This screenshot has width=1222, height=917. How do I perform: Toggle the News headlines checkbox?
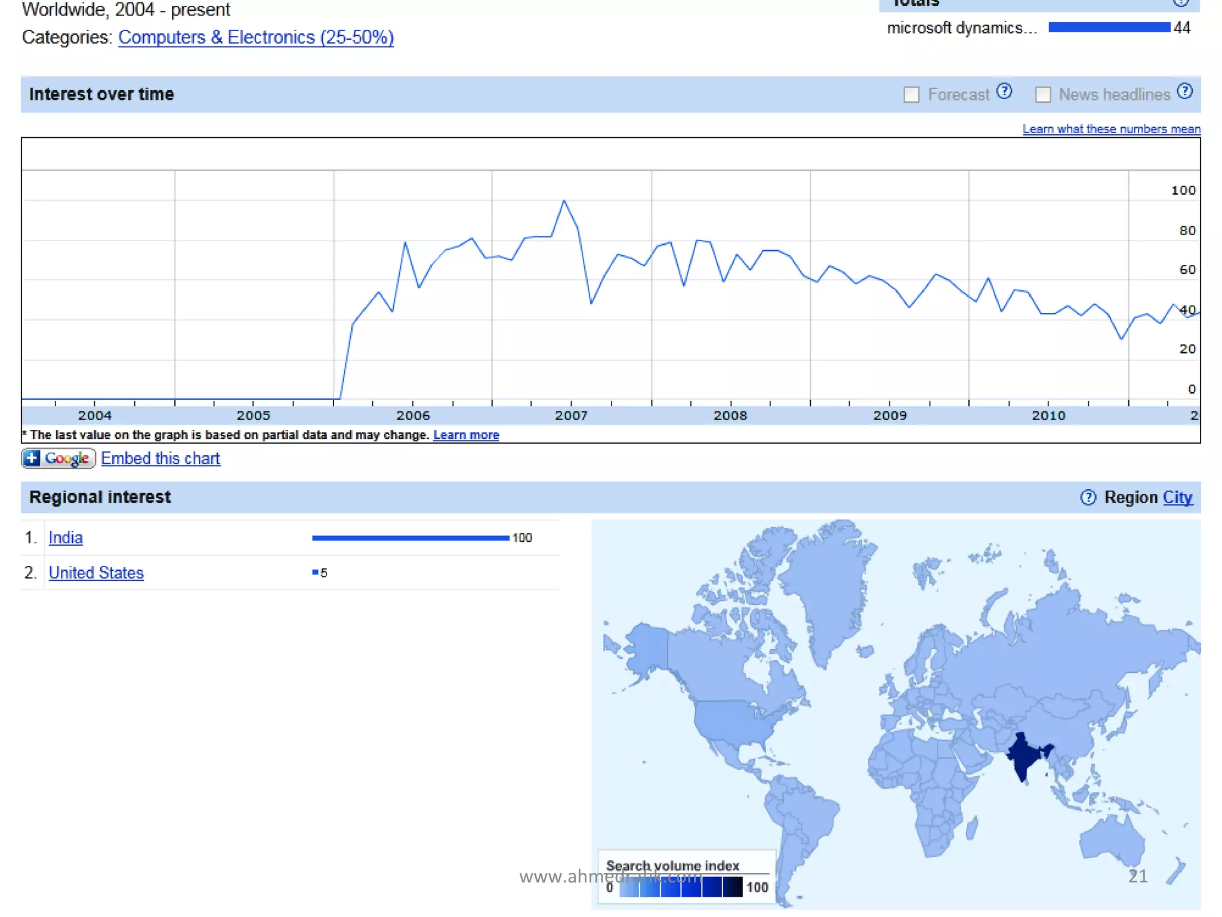1042,94
